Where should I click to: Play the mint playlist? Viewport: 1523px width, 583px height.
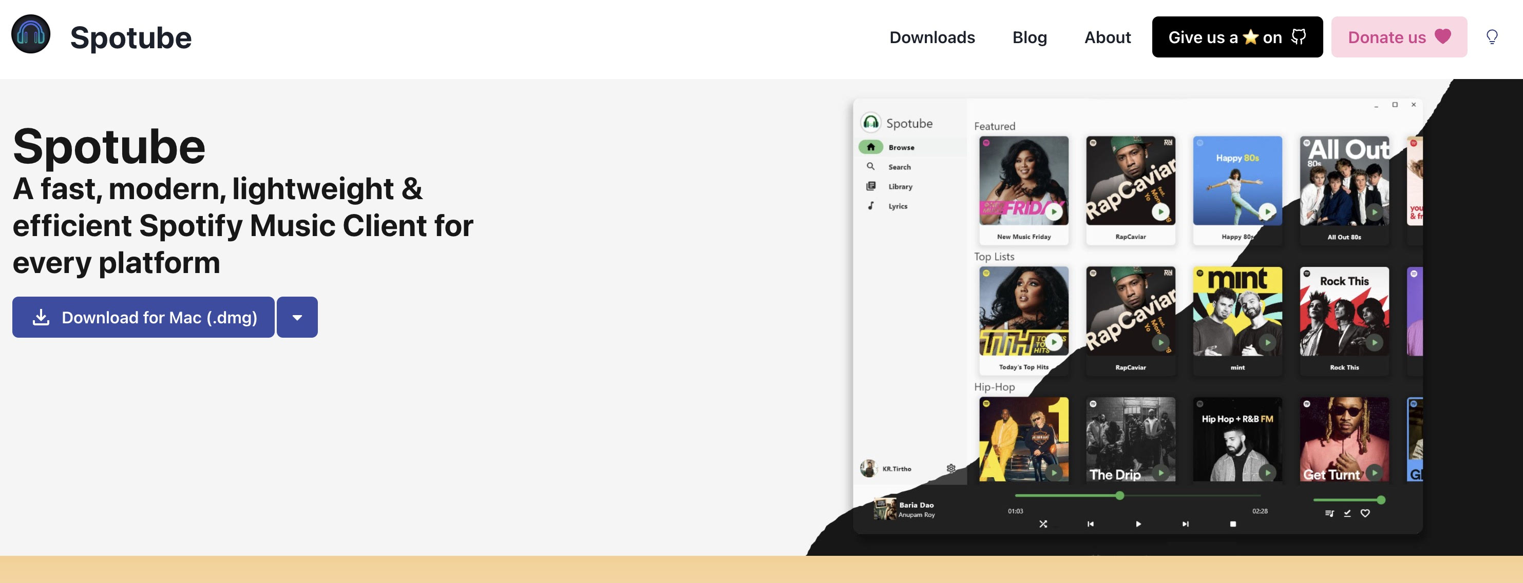pos(1267,342)
